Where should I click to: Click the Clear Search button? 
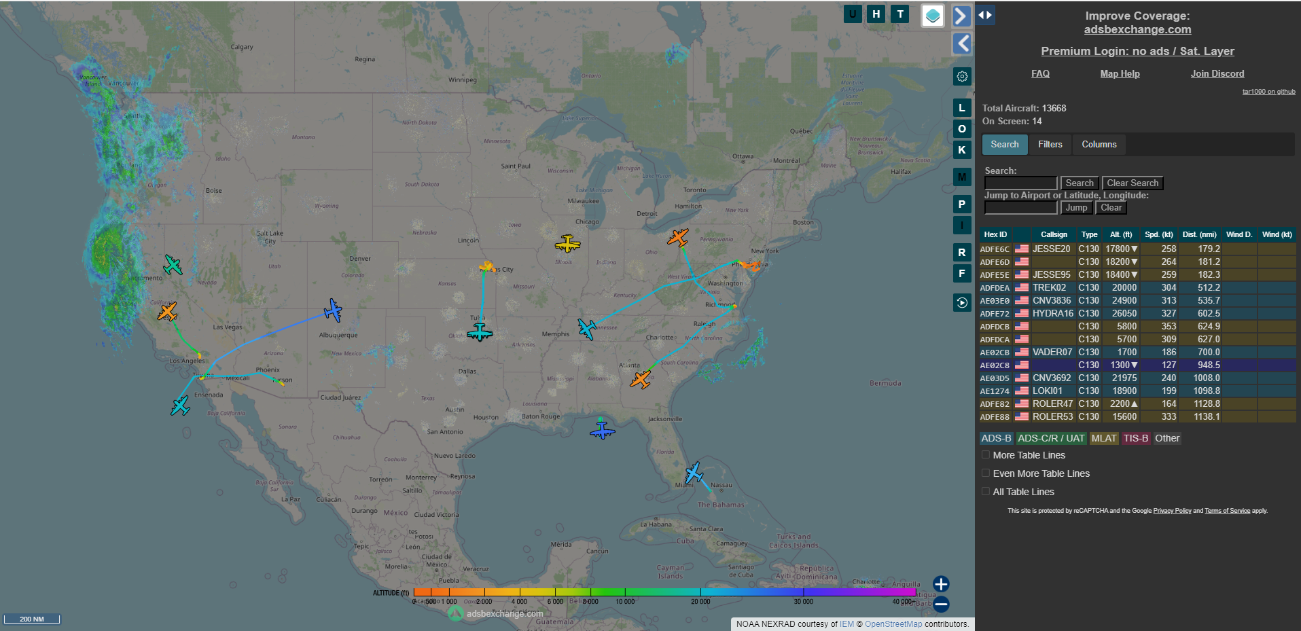[x=1133, y=183]
